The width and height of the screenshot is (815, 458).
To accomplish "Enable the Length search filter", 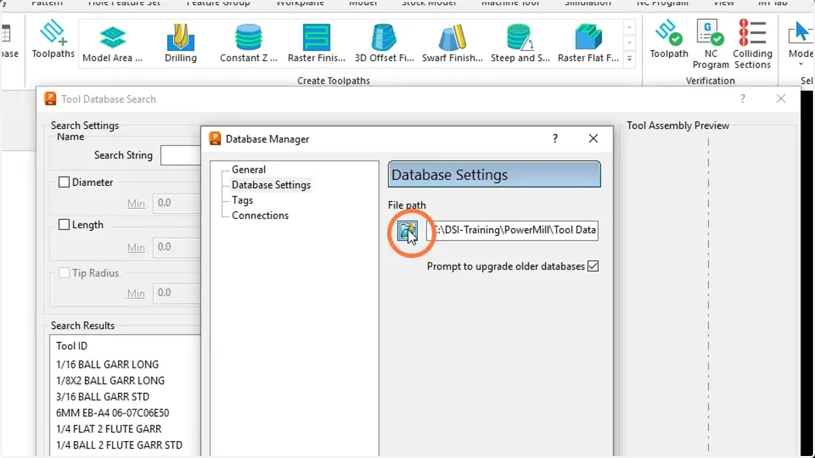I will point(65,225).
